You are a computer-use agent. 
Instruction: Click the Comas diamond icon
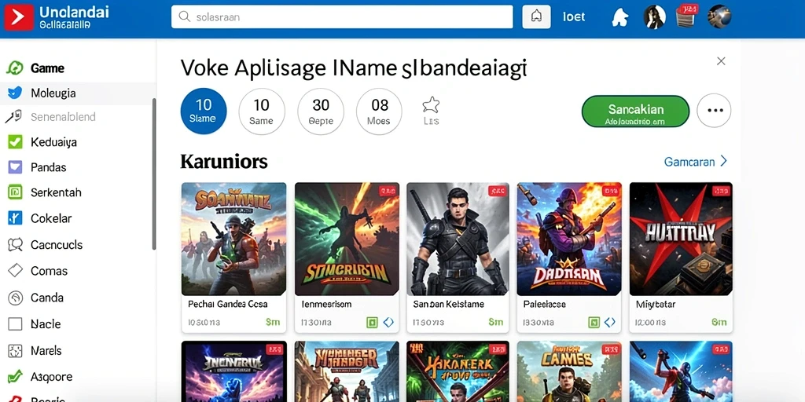(x=16, y=270)
